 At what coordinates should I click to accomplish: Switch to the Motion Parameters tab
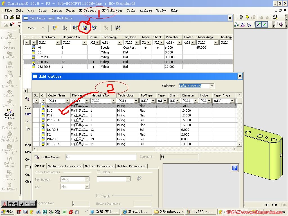point(99,166)
